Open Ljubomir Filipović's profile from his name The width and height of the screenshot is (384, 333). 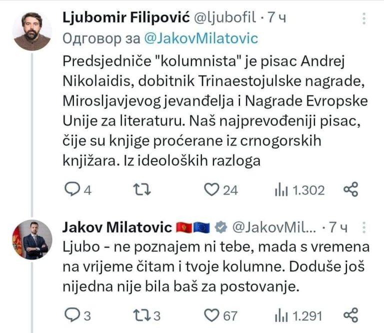point(125,18)
